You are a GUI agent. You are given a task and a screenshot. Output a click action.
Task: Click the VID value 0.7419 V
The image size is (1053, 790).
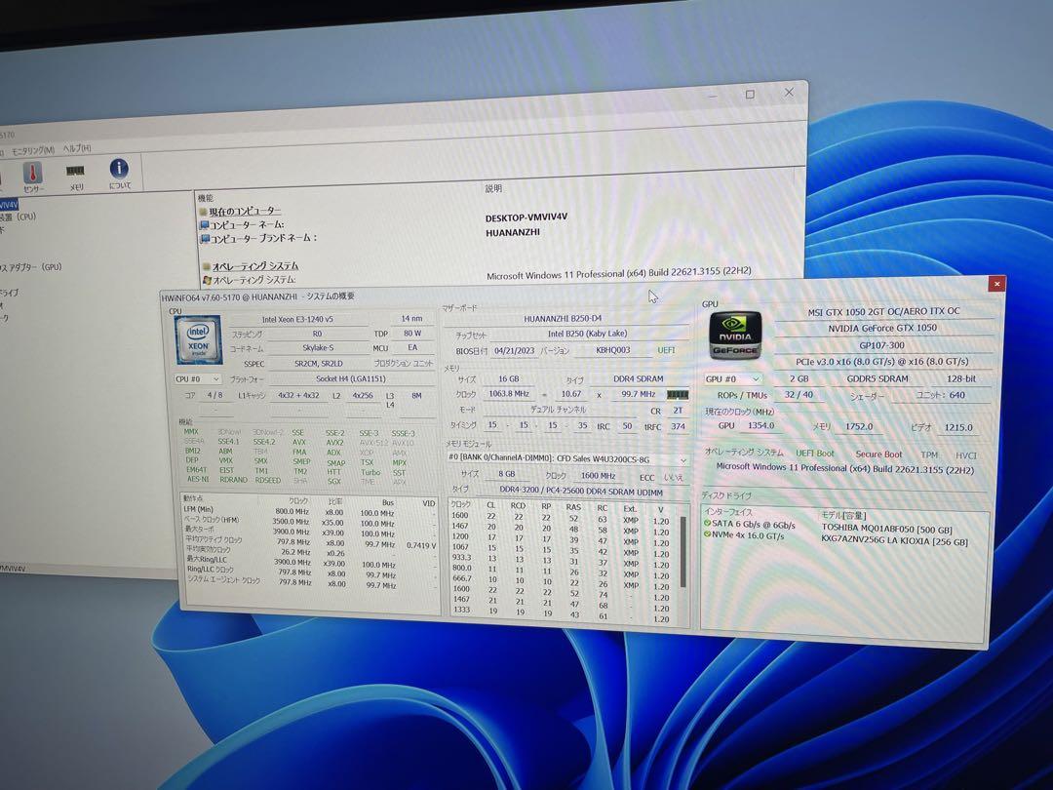(x=421, y=545)
